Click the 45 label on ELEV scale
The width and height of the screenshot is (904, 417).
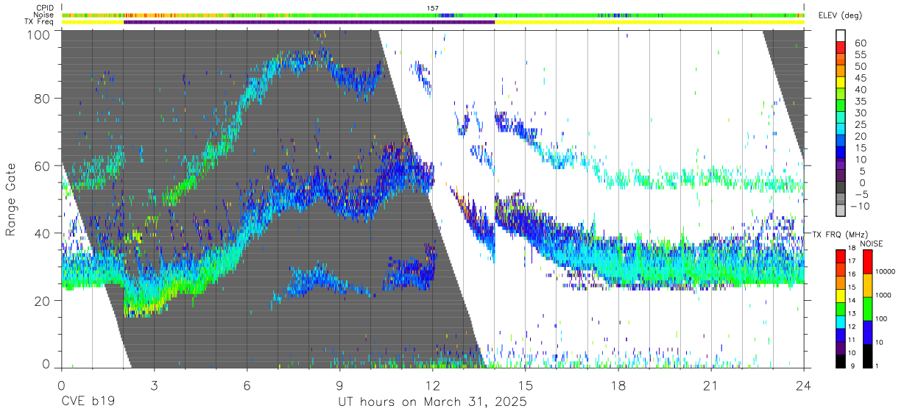pos(859,77)
